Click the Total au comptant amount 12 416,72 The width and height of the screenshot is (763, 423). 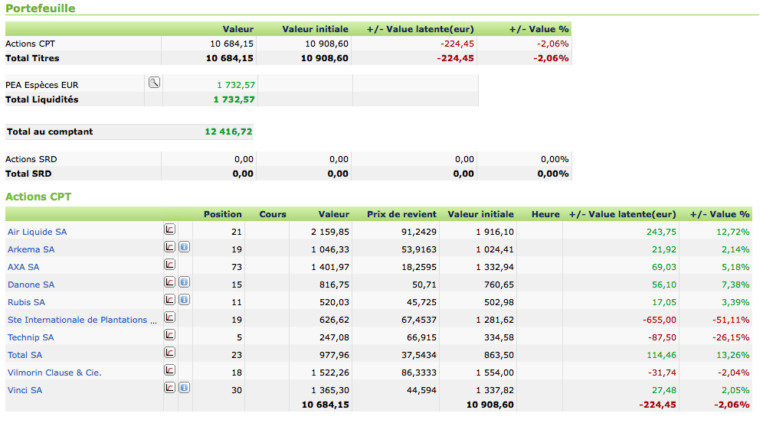[x=228, y=132]
